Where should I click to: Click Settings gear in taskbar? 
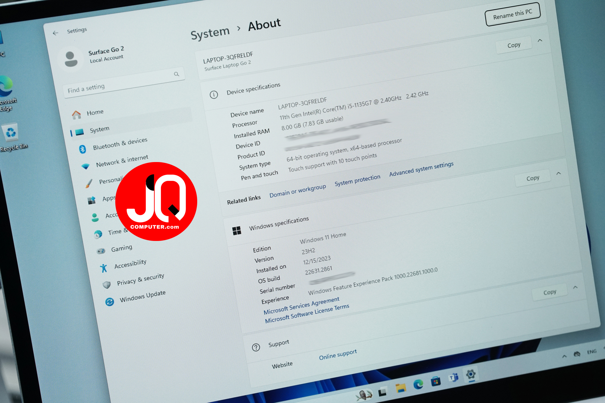[x=470, y=374]
